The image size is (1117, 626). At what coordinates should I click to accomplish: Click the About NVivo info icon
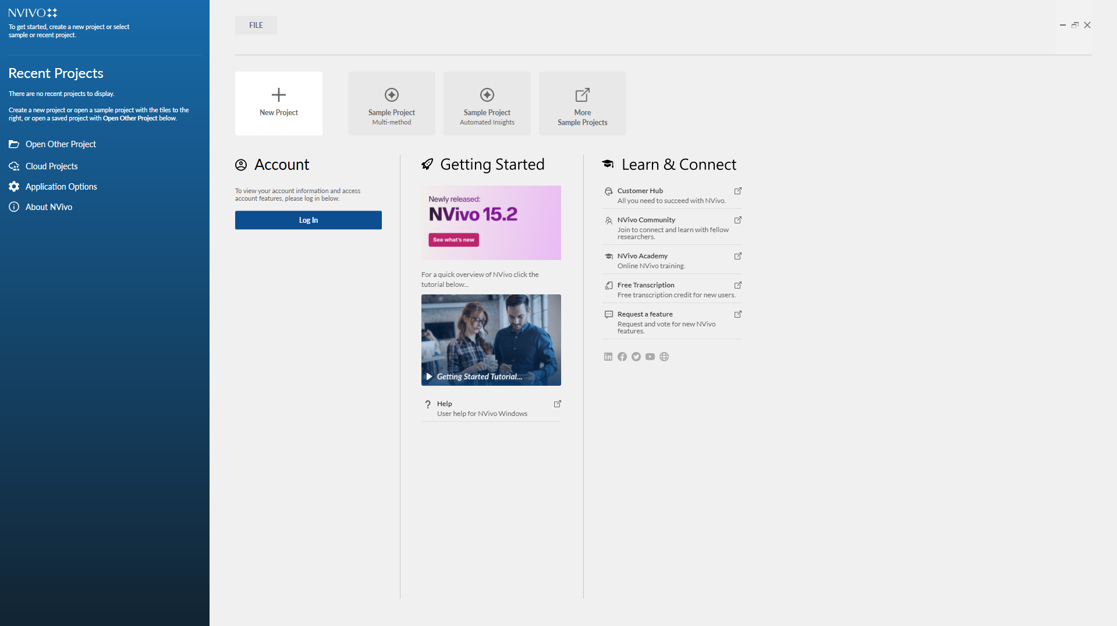tap(14, 207)
